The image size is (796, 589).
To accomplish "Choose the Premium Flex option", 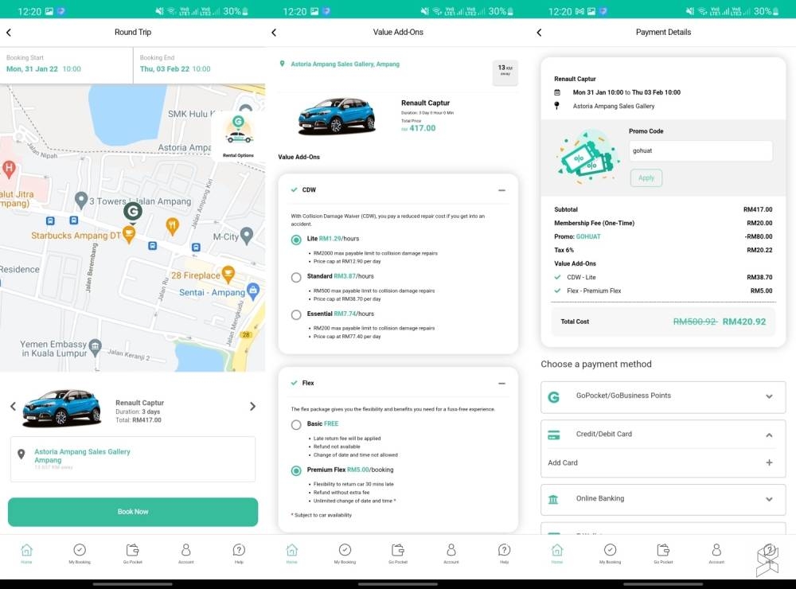I will pyautogui.click(x=296, y=470).
